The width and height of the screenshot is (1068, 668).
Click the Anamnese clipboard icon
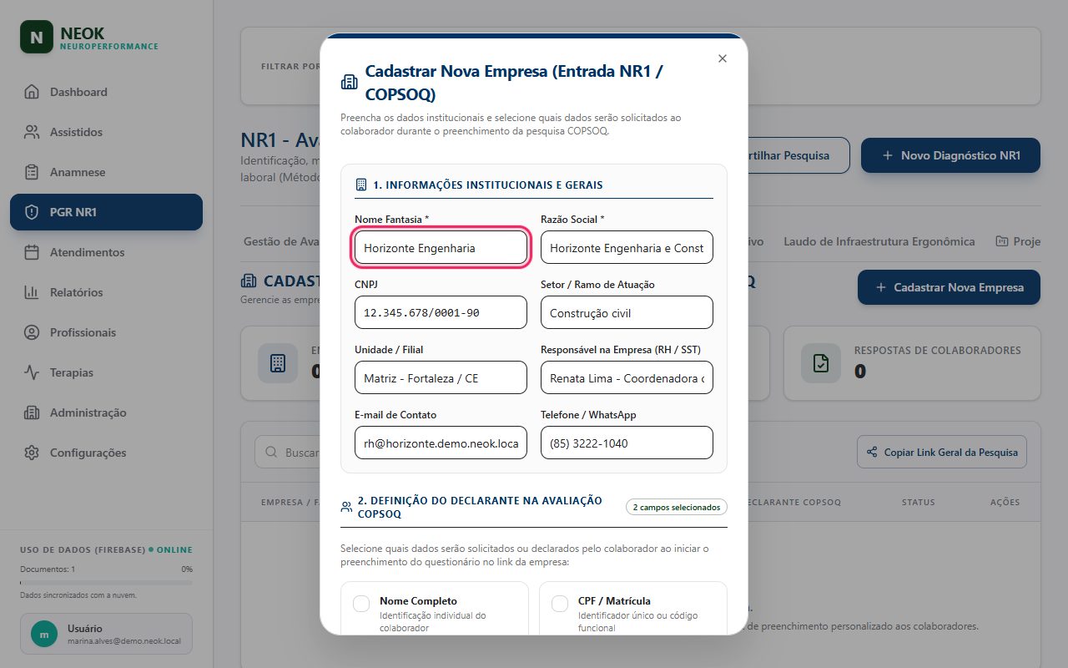pyautogui.click(x=32, y=172)
